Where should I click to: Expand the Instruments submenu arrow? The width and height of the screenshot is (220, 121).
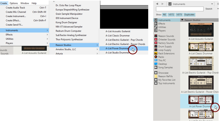[x=47, y=30]
